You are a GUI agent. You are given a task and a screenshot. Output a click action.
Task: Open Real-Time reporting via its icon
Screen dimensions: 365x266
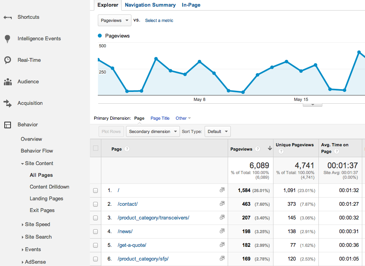pos(8,60)
